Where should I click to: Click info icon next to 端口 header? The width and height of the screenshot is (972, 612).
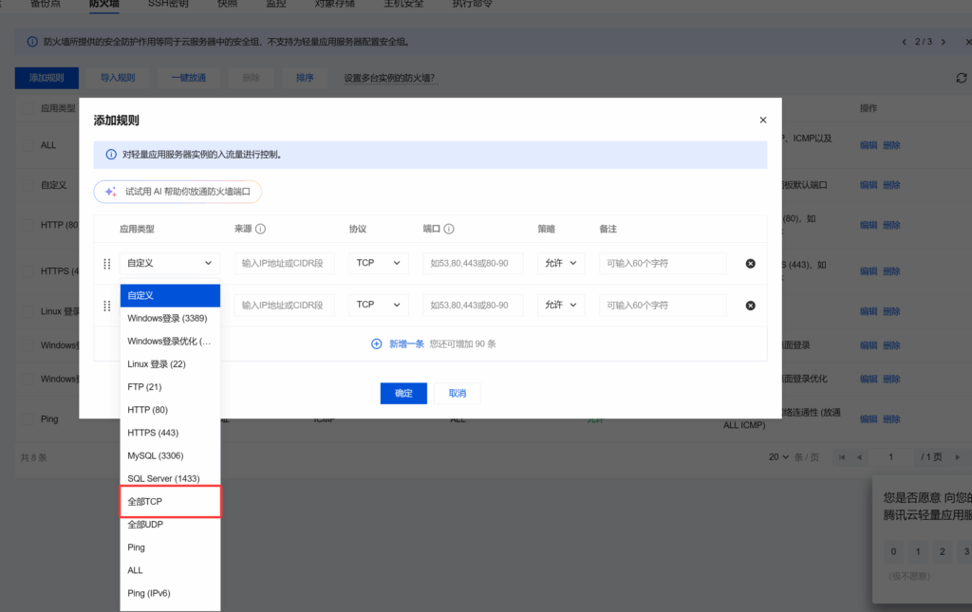(449, 229)
